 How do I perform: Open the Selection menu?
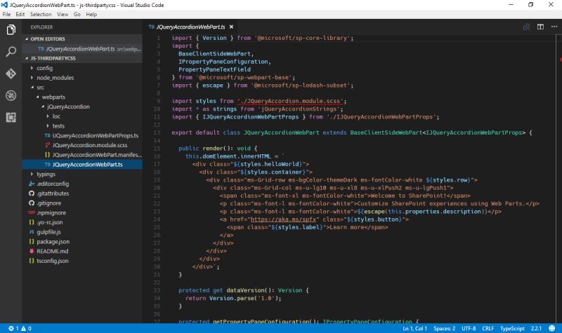pyautogui.click(x=41, y=14)
